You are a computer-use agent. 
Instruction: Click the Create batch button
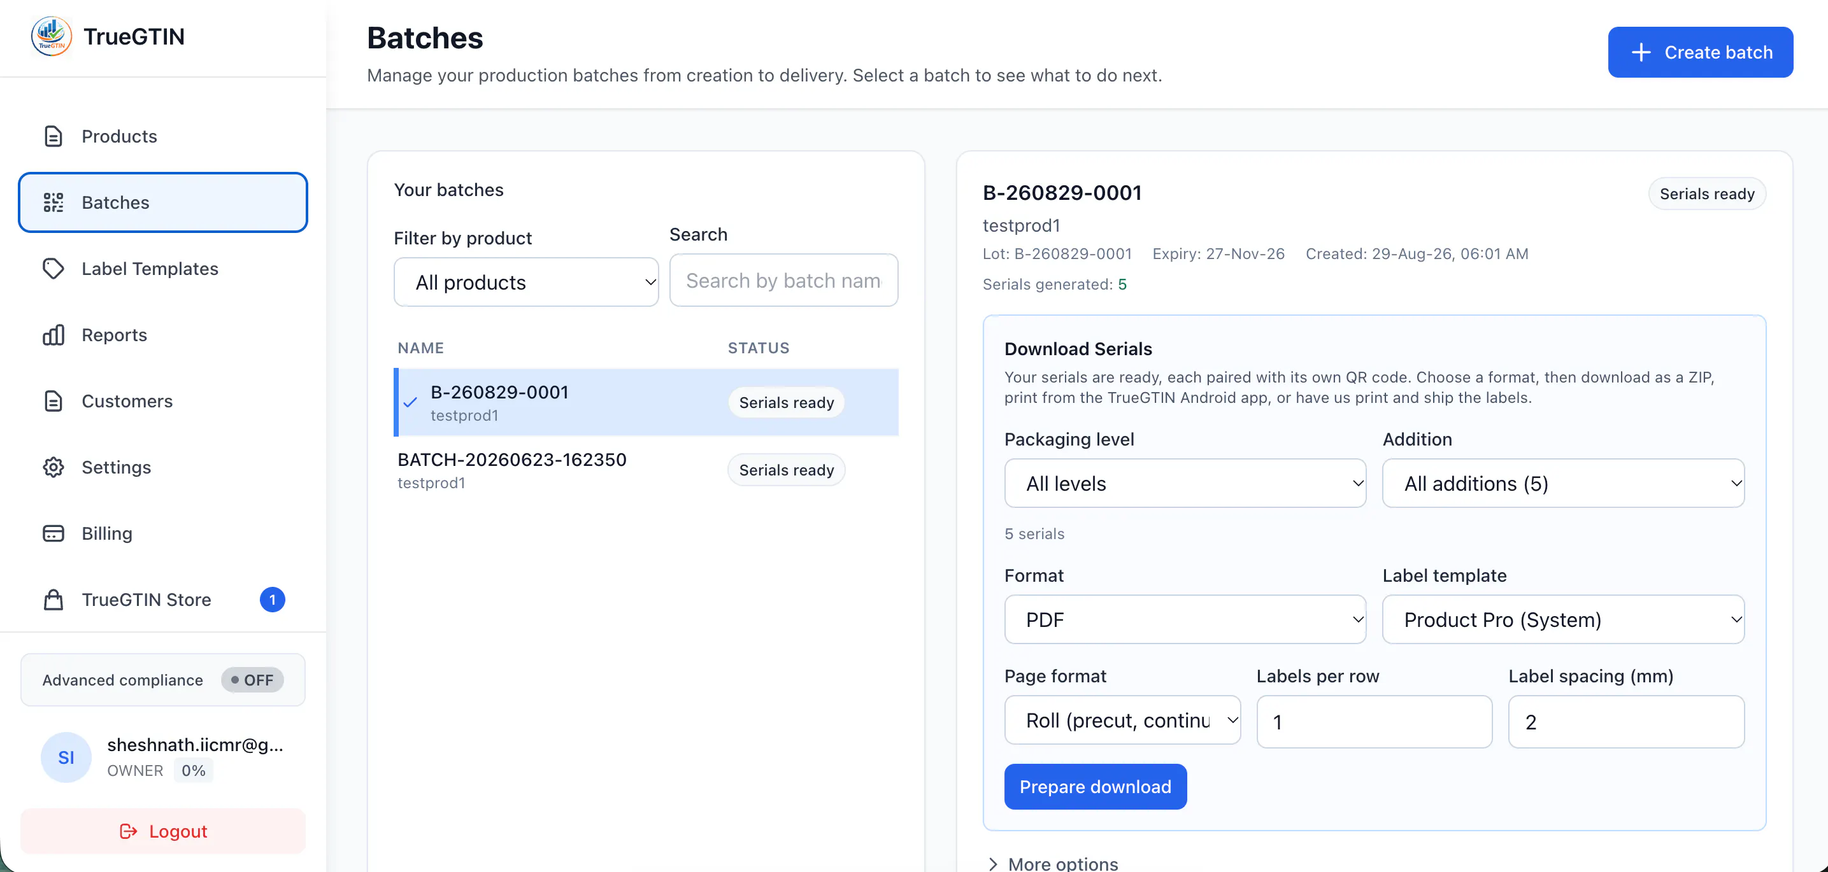pyautogui.click(x=1700, y=52)
